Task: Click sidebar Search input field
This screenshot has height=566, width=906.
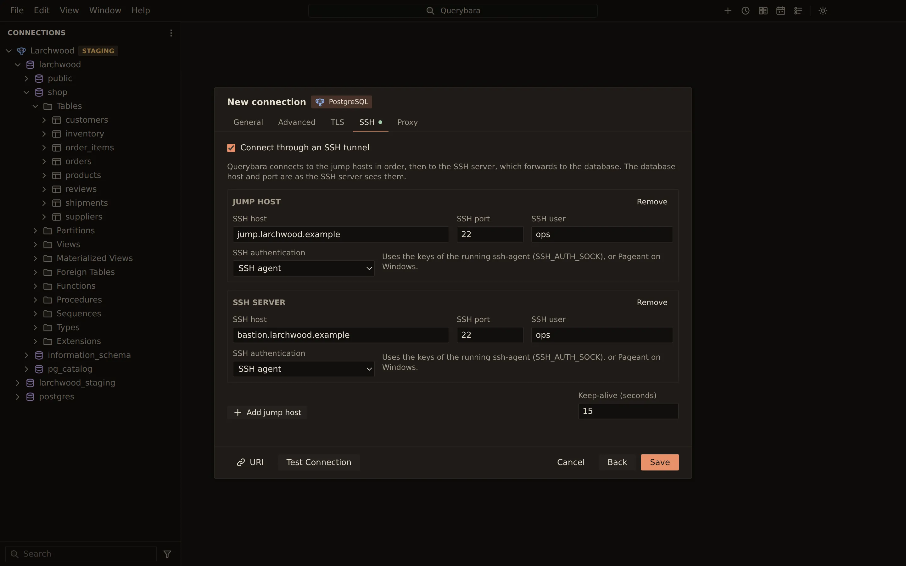Action: (x=81, y=554)
